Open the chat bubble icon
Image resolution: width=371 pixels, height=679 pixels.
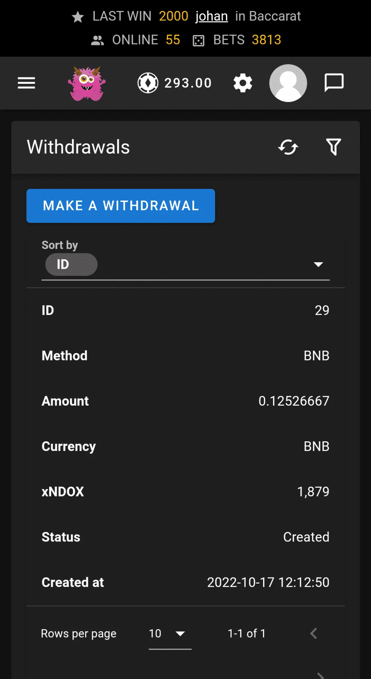[334, 83]
